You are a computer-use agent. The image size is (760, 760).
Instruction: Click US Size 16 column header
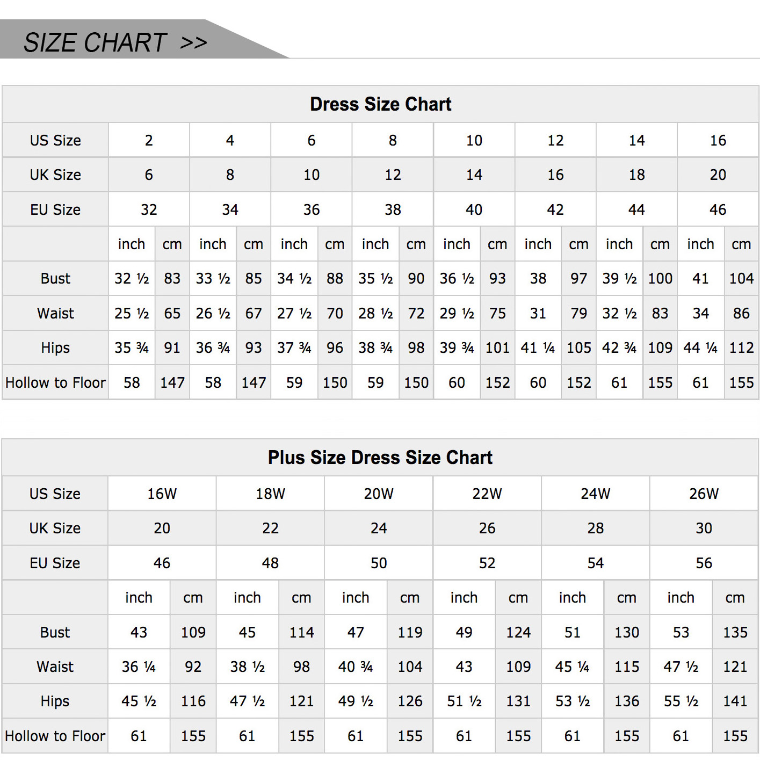(x=718, y=140)
